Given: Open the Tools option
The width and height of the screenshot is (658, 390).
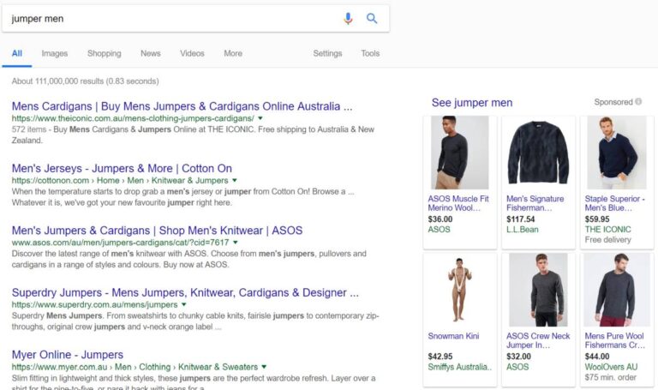Looking at the screenshot, I should tap(370, 53).
